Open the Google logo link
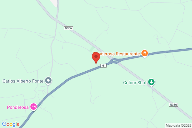192x128 pixels. (x=11, y=124)
